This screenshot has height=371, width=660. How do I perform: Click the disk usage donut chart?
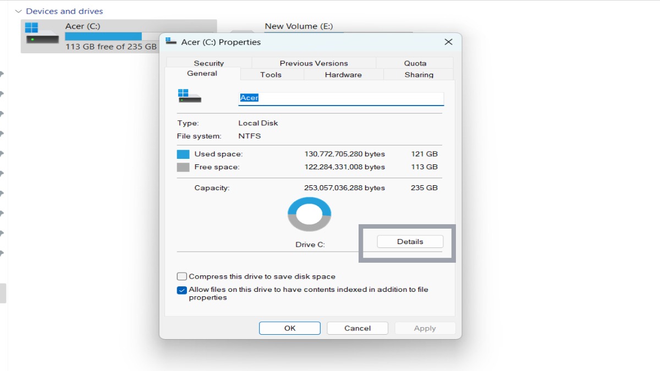click(x=309, y=214)
